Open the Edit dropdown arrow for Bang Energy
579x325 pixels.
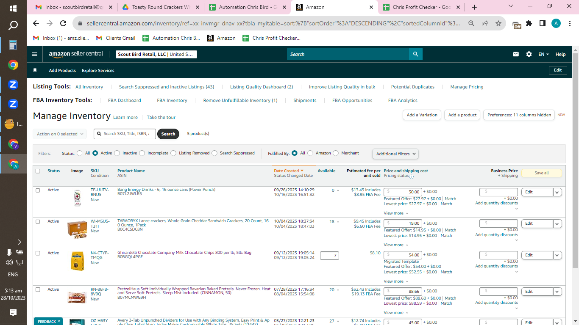(557, 192)
